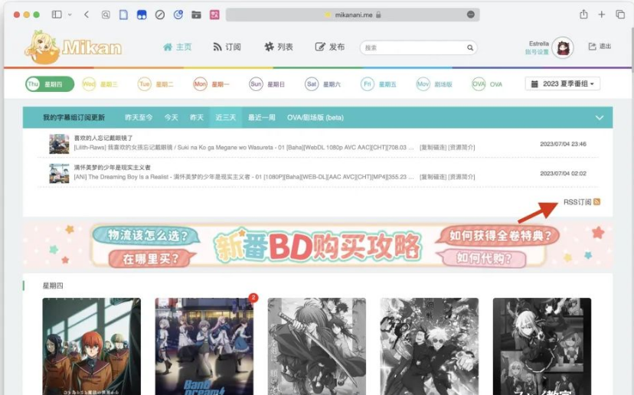This screenshot has height=395, width=634.
Task: Open a new tab with plus button
Action: click(602, 15)
